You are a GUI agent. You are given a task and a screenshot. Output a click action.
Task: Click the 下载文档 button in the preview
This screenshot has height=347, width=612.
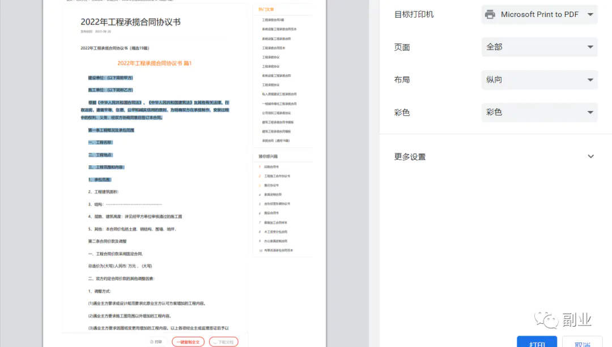pos(223,342)
